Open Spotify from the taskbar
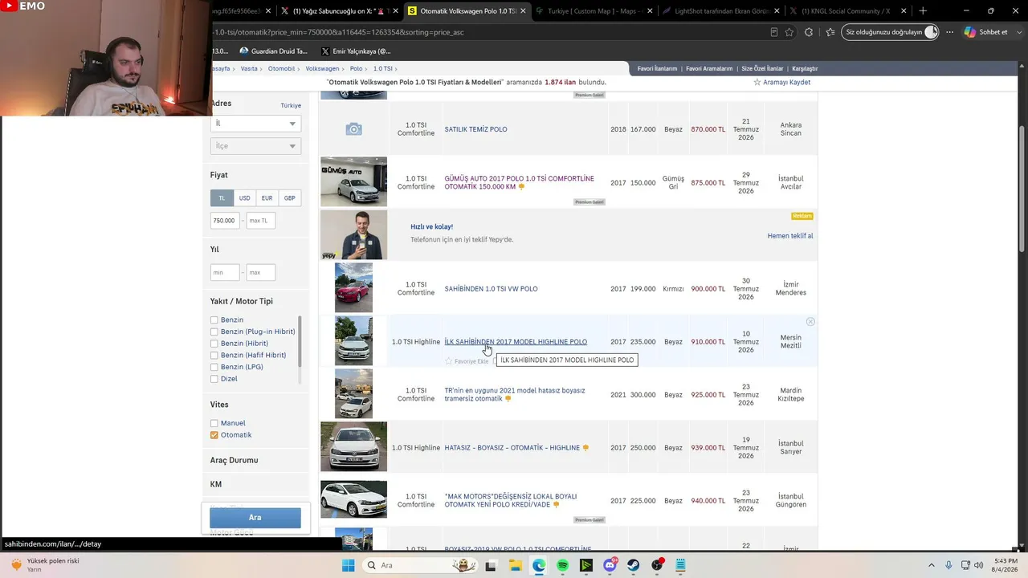The height and width of the screenshot is (578, 1028). tap(562, 565)
